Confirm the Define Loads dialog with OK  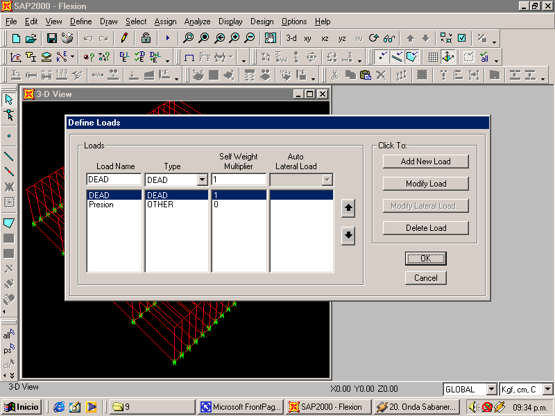click(x=426, y=258)
